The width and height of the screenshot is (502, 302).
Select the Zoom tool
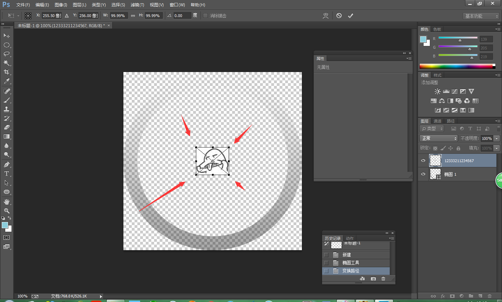click(6, 211)
